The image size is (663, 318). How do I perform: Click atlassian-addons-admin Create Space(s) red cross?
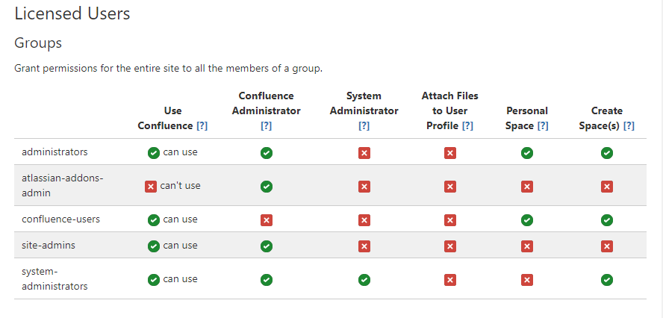click(607, 187)
